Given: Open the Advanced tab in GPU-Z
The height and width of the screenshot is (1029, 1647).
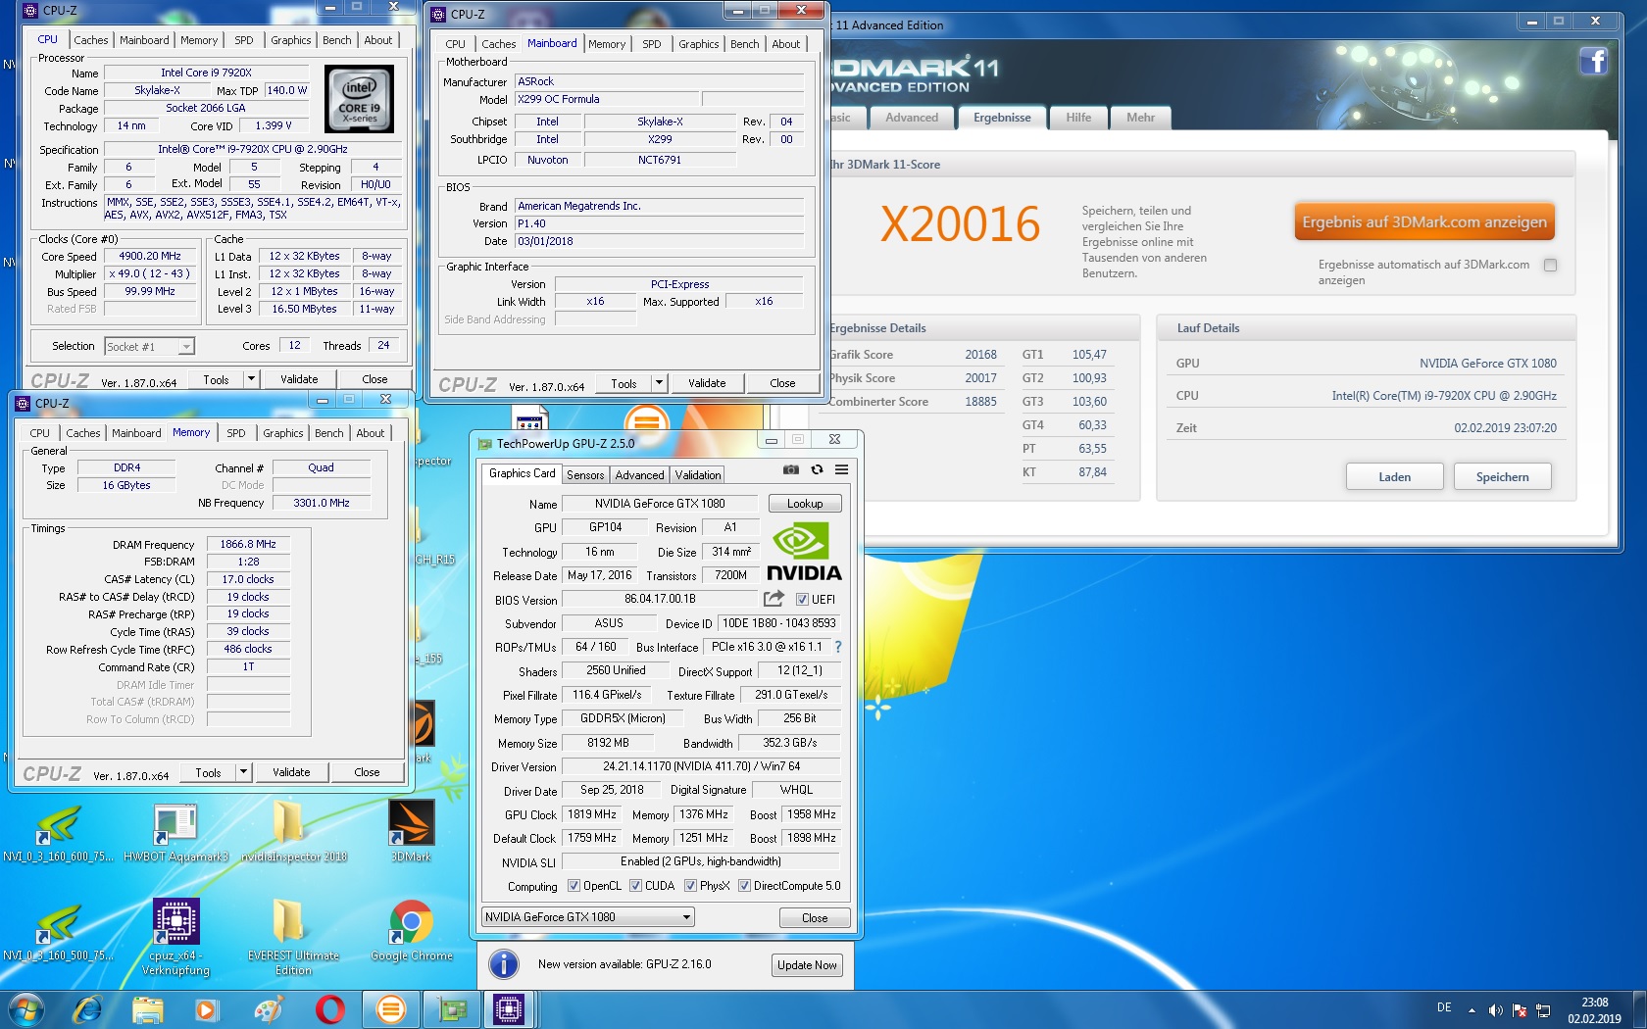Looking at the screenshot, I should tap(639, 475).
